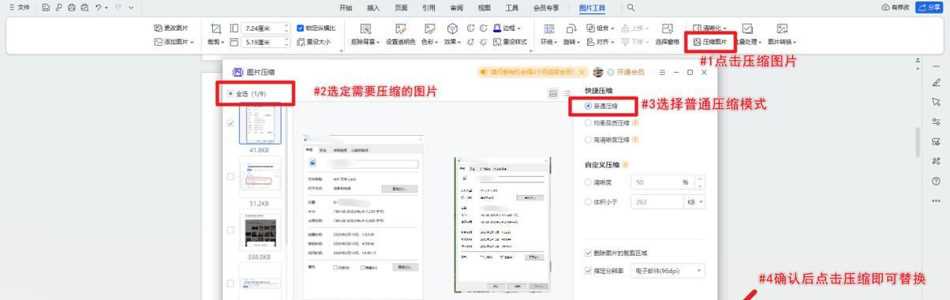This screenshot has height=300, width=950.
Task: Expand the quick access toolbar customize arrow
Action: pyautogui.click(x=130, y=7)
